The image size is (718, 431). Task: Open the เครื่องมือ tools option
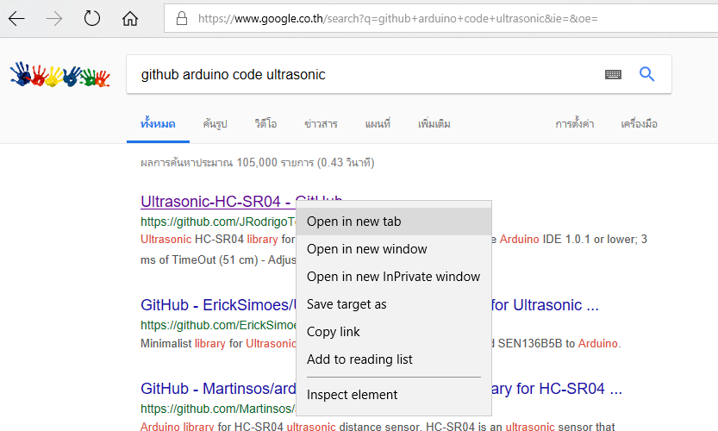pyautogui.click(x=639, y=124)
